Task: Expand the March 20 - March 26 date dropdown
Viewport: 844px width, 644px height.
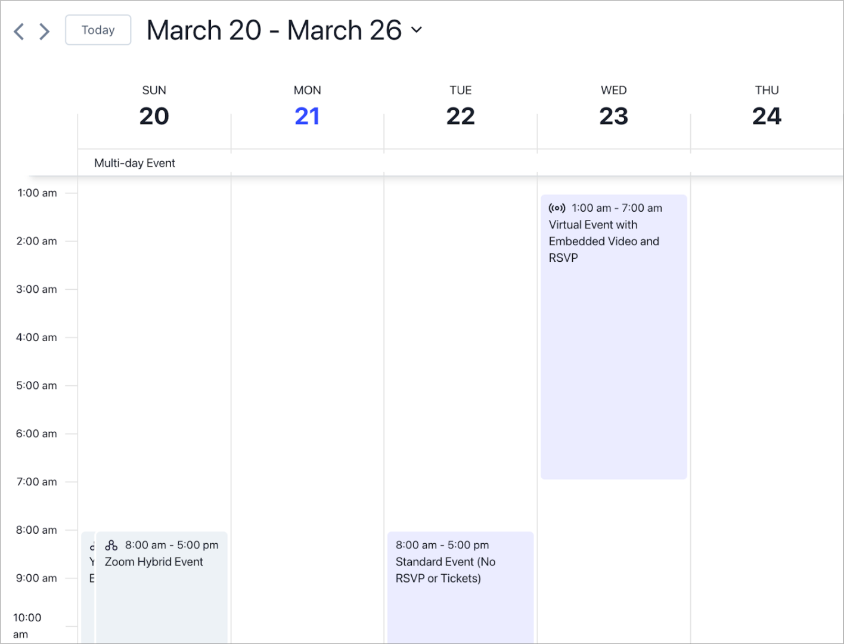Action: [417, 30]
